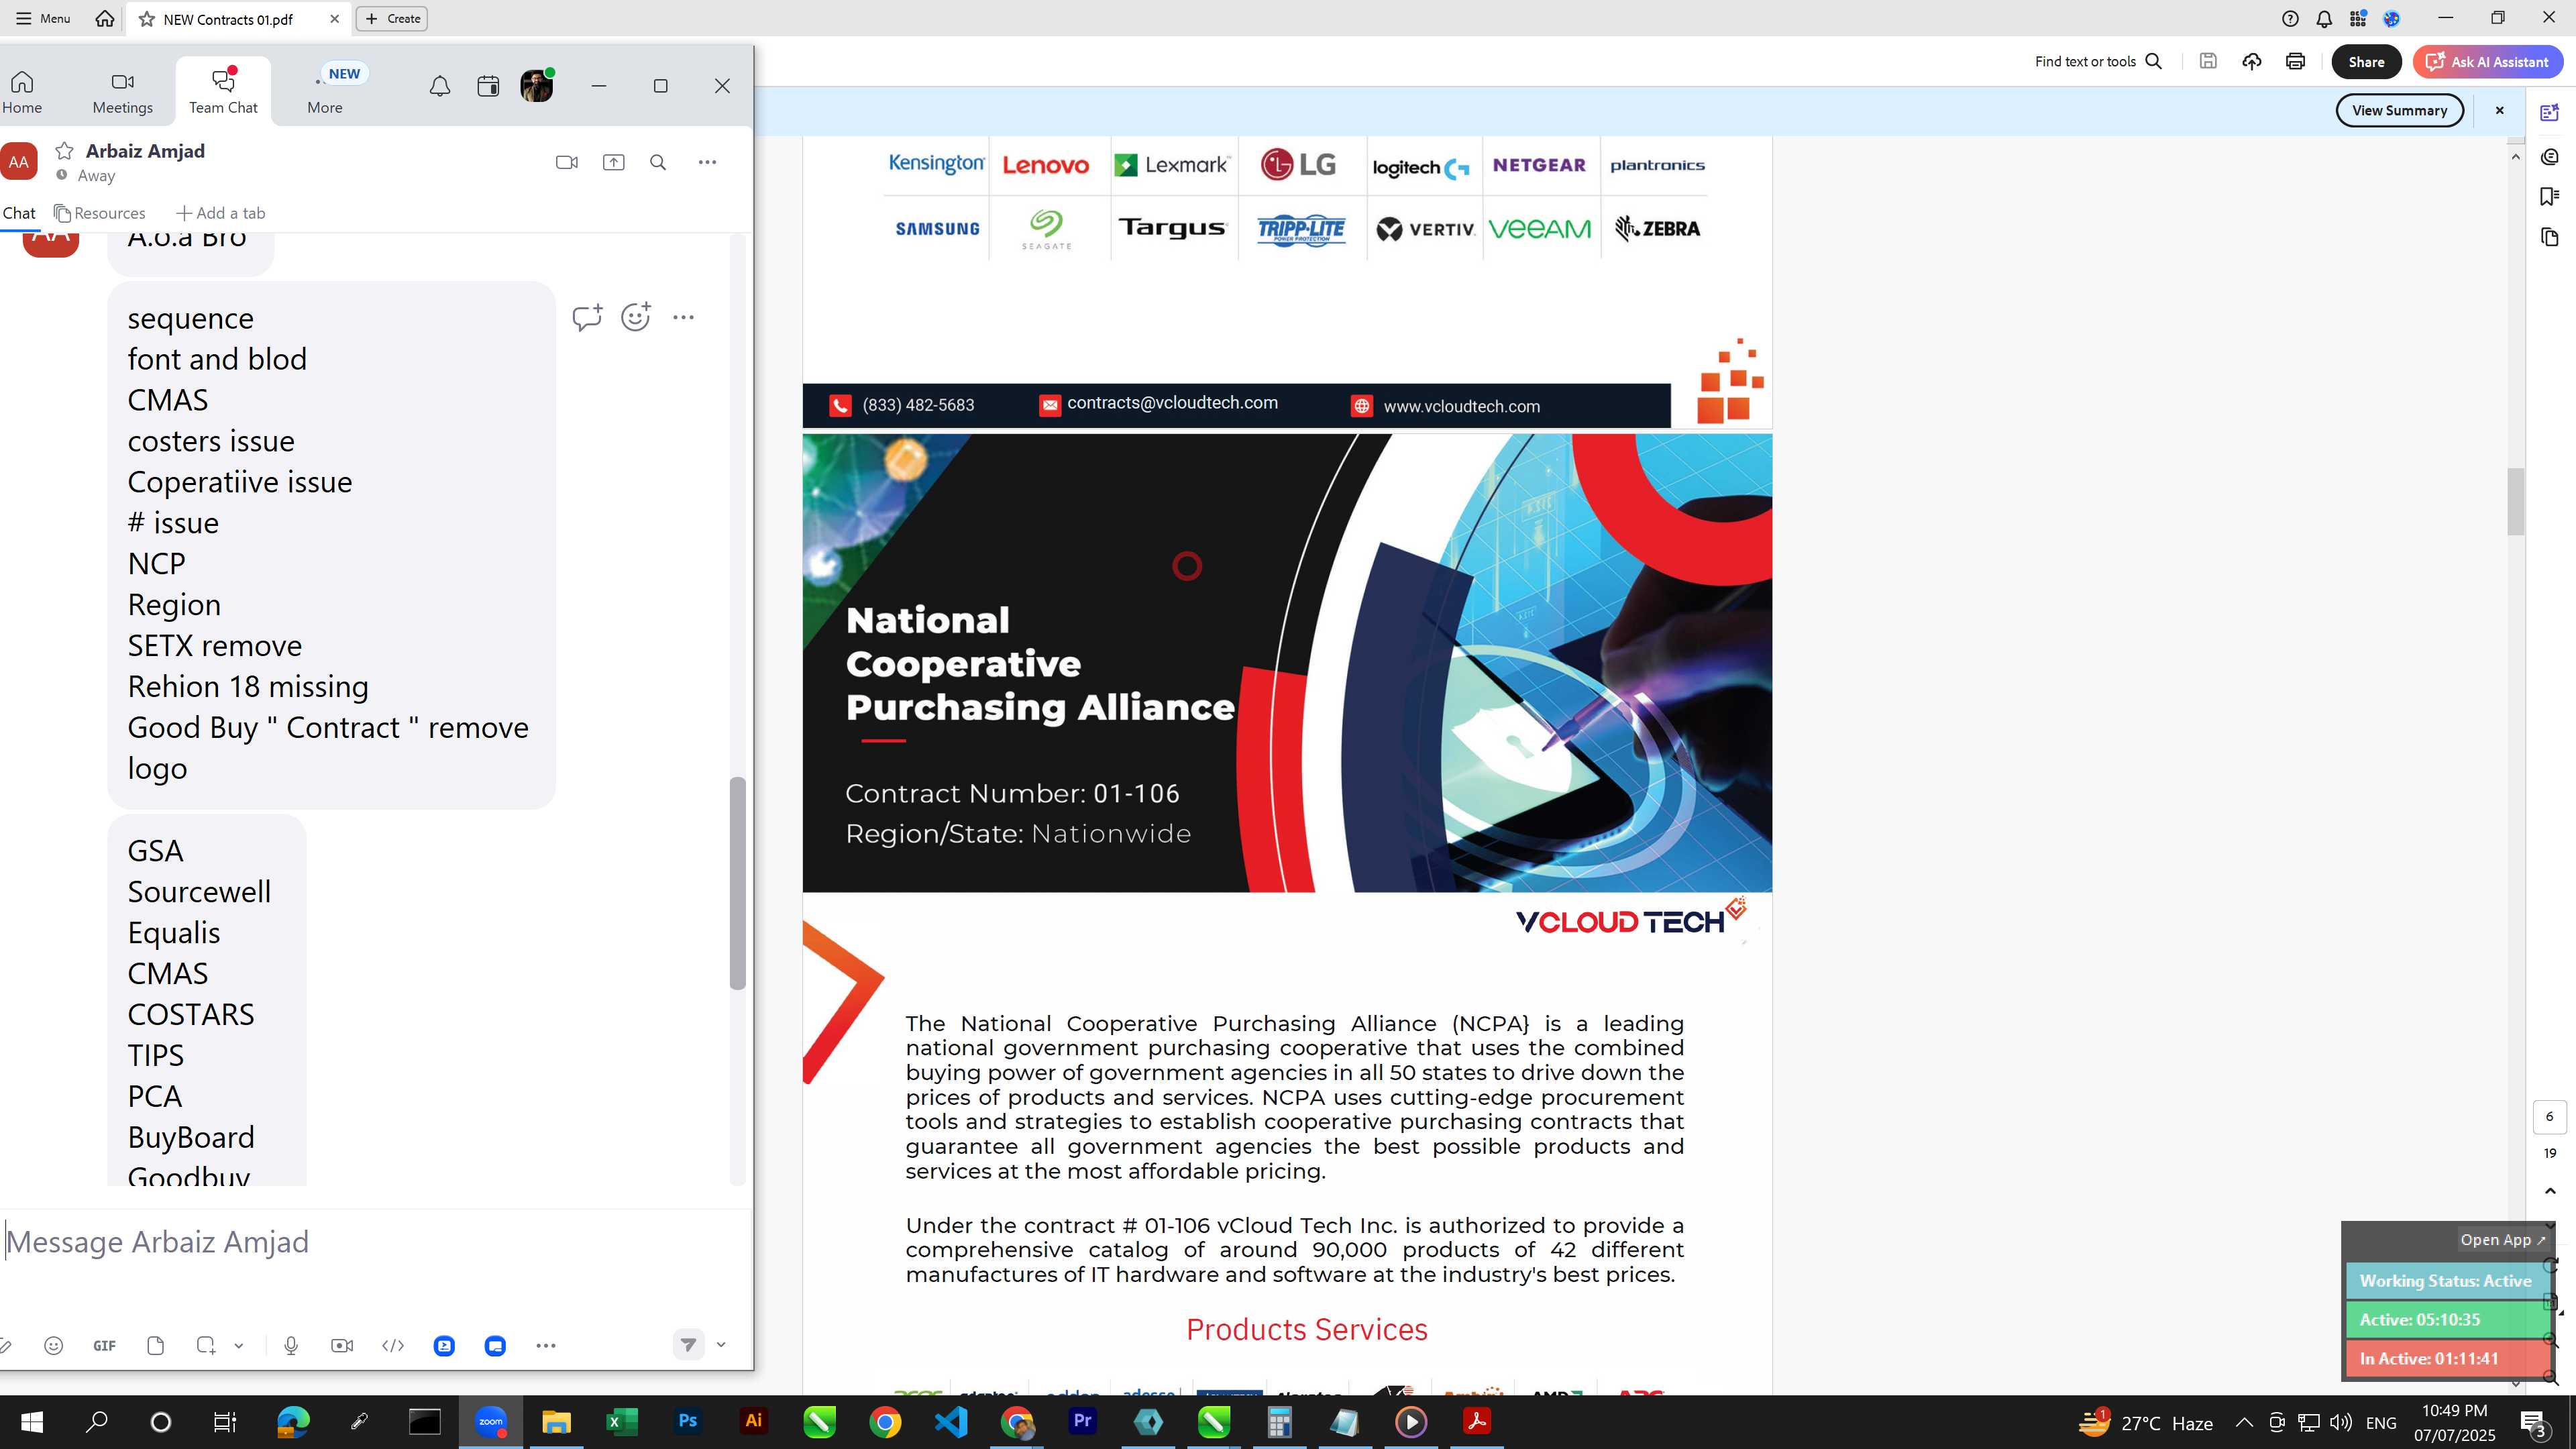Dismiss the summary banner
This screenshot has height=1449, width=2576.
pyautogui.click(x=2499, y=110)
